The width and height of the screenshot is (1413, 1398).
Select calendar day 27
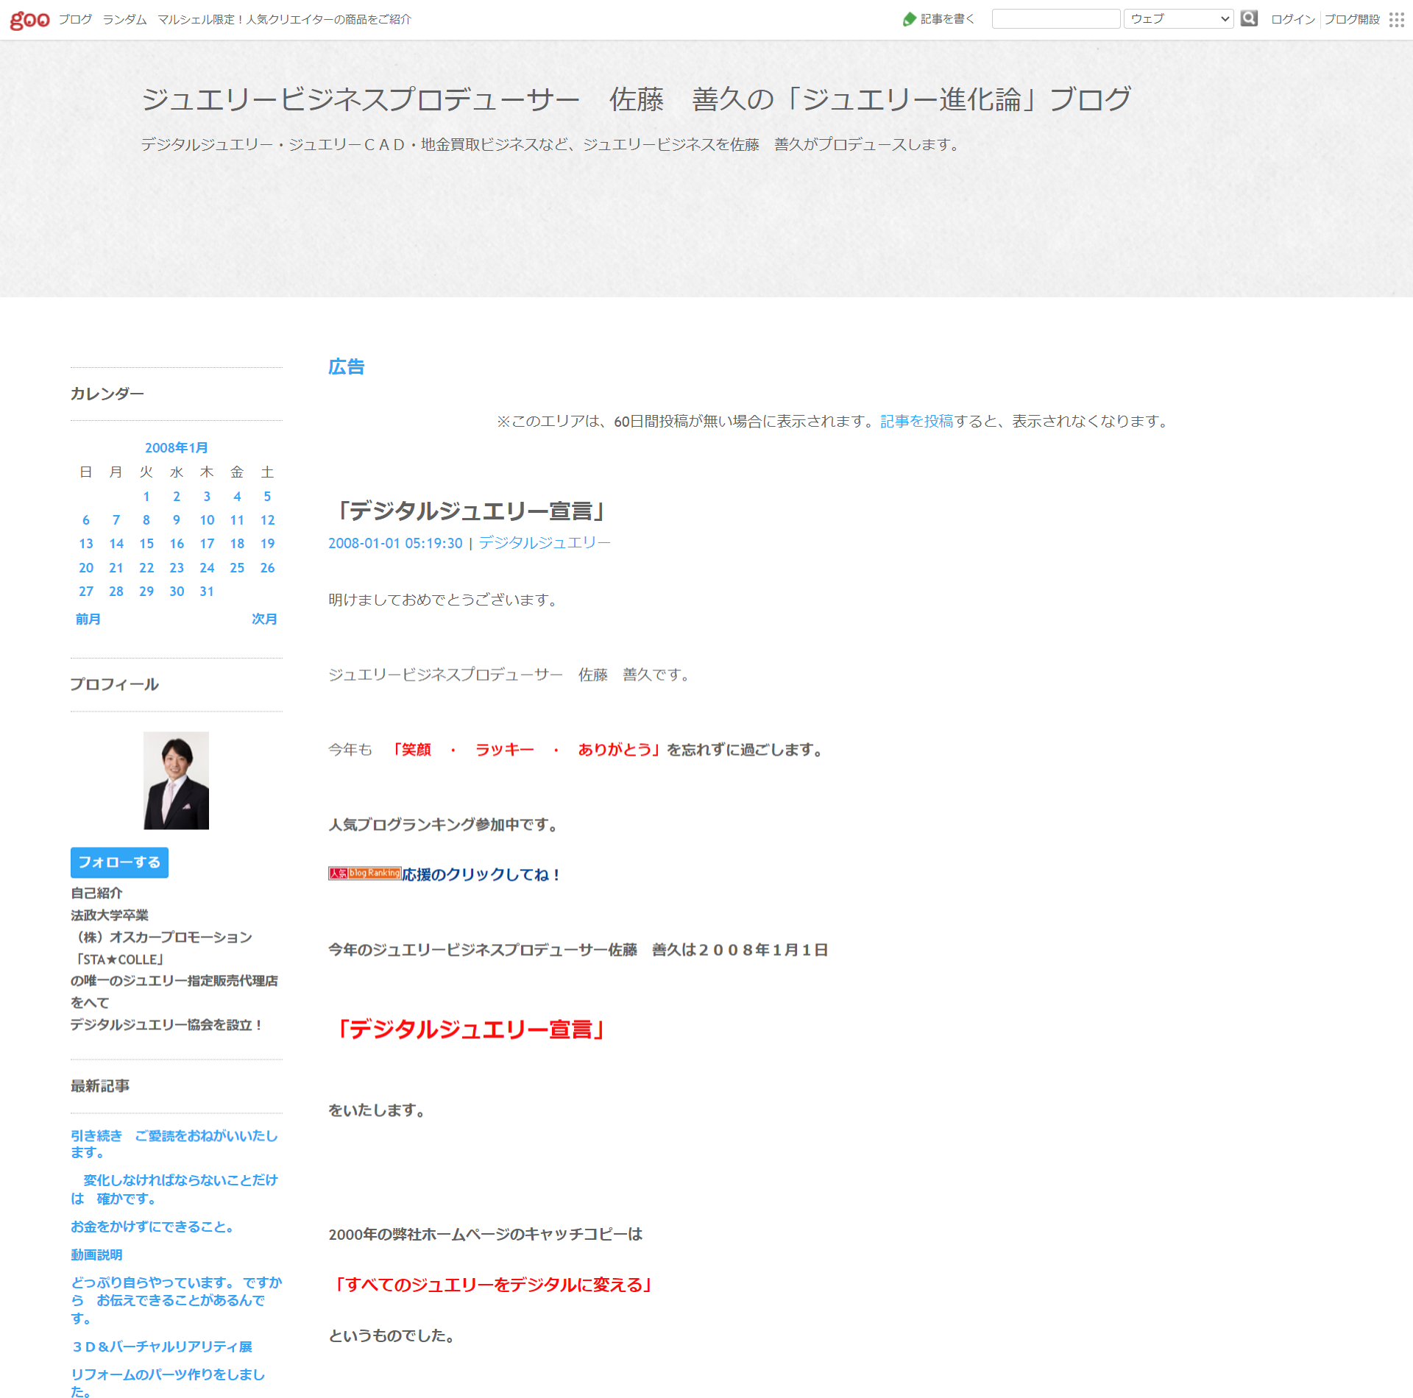coord(86,592)
